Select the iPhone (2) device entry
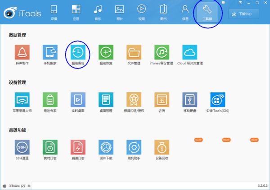 (x=17, y=186)
